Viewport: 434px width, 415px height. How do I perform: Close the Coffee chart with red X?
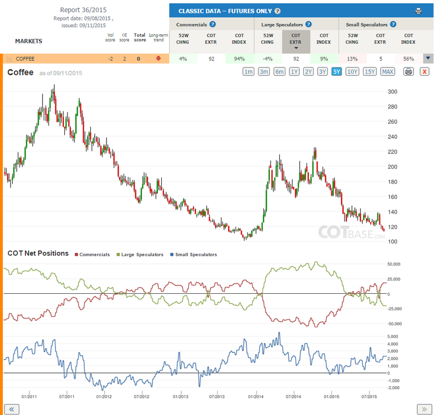(425, 72)
